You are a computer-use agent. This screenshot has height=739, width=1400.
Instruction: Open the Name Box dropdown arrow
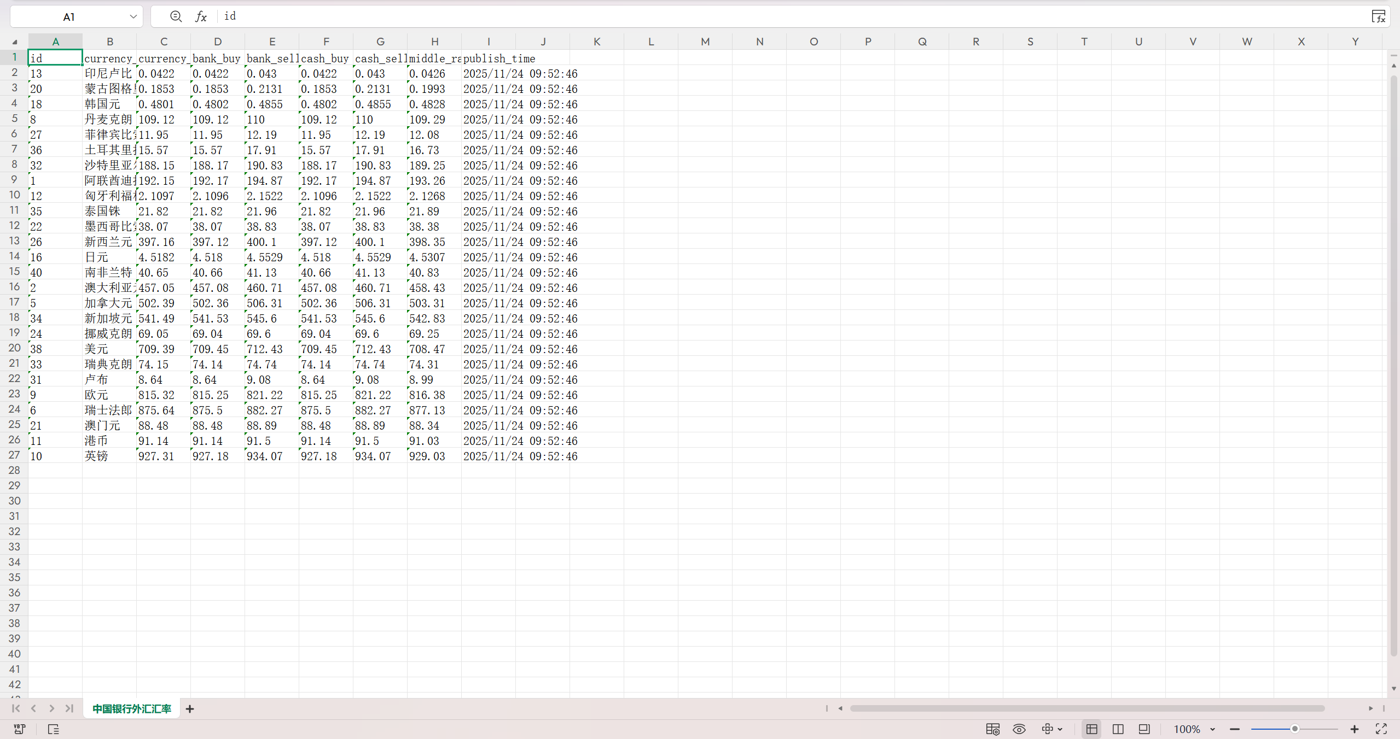click(x=133, y=16)
